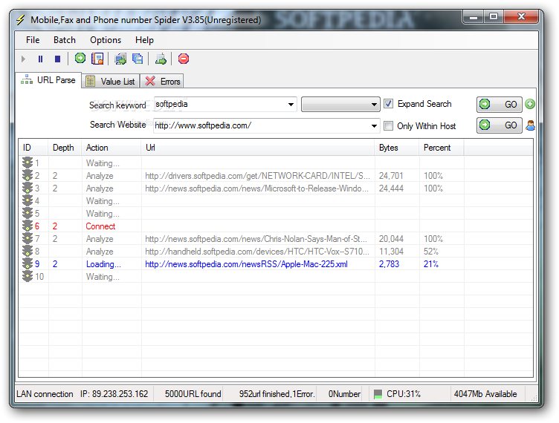This screenshot has width=559, height=423.
Task: Click the 0Number status bar entry
Action: click(344, 394)
